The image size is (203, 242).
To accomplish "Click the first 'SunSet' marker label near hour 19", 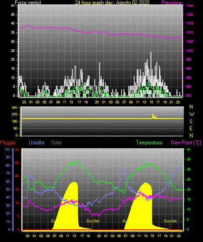I will pos(93,221).
